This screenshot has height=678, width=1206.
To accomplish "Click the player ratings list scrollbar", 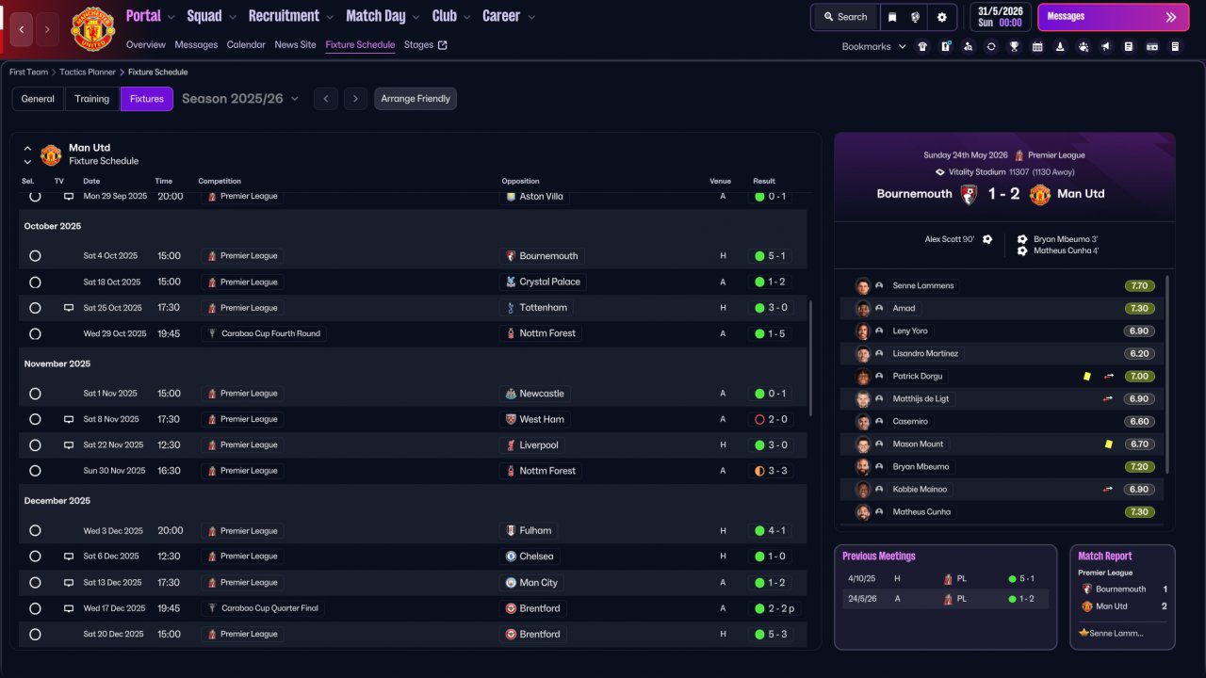I will [1167, 374].
